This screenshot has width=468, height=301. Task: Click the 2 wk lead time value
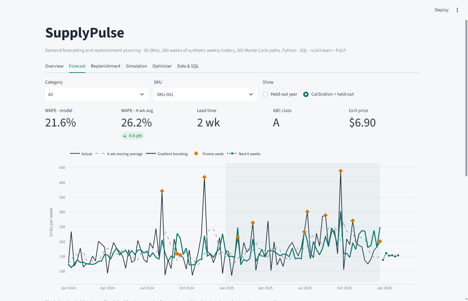coord(209,123)
